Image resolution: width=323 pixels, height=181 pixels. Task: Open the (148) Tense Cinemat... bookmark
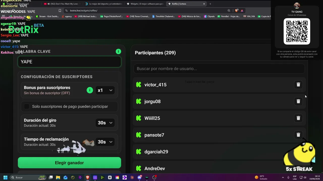coord(138,16)
